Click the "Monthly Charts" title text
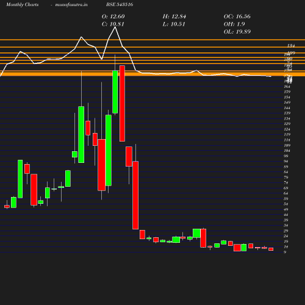The width and height of the screenshot is (305, 305). (22, 4)
